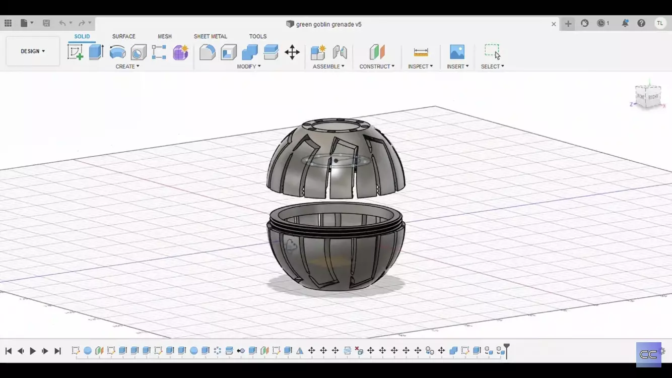672x378 pixels.
Task: Open the DESIGN workspace dropdown
Action: [33, 51]
